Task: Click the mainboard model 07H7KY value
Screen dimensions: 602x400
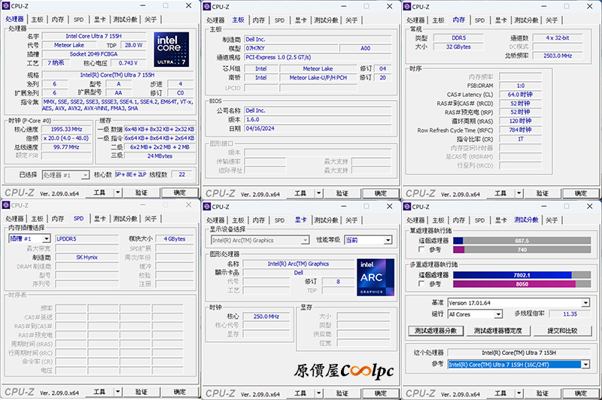Action: 291,48
